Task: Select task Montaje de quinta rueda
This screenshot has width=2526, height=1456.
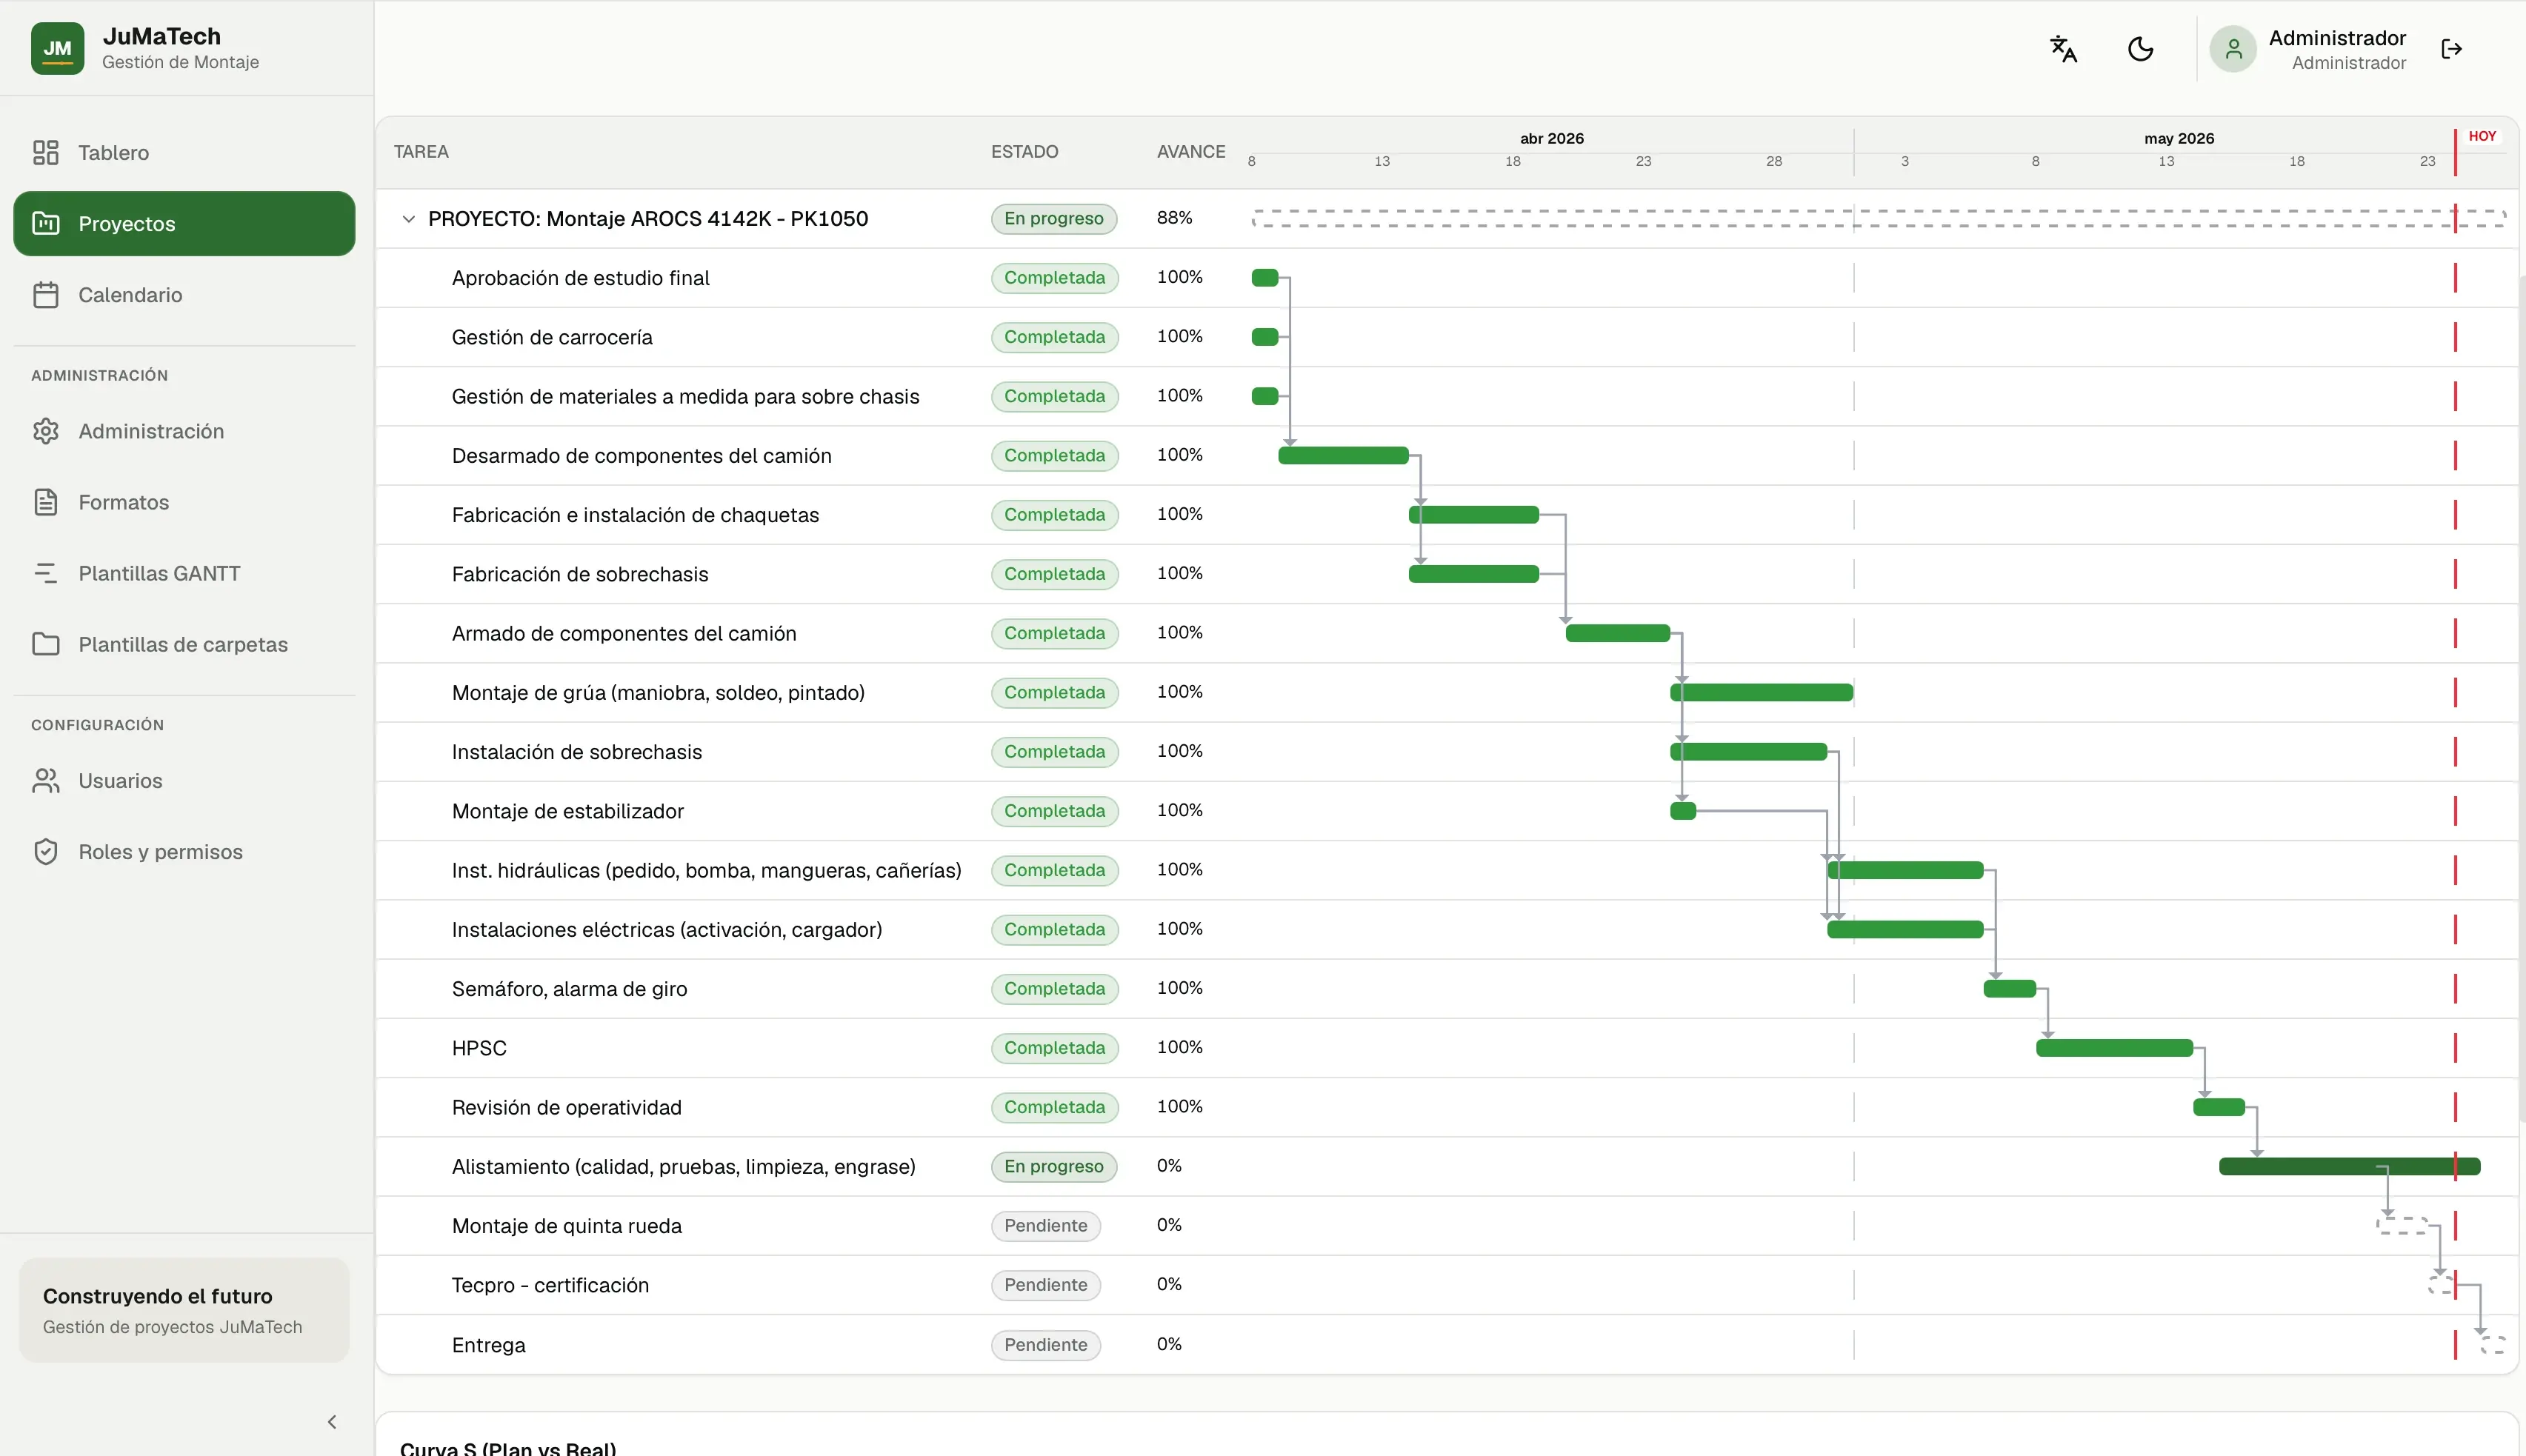Action: click(x=566, y=1225)
